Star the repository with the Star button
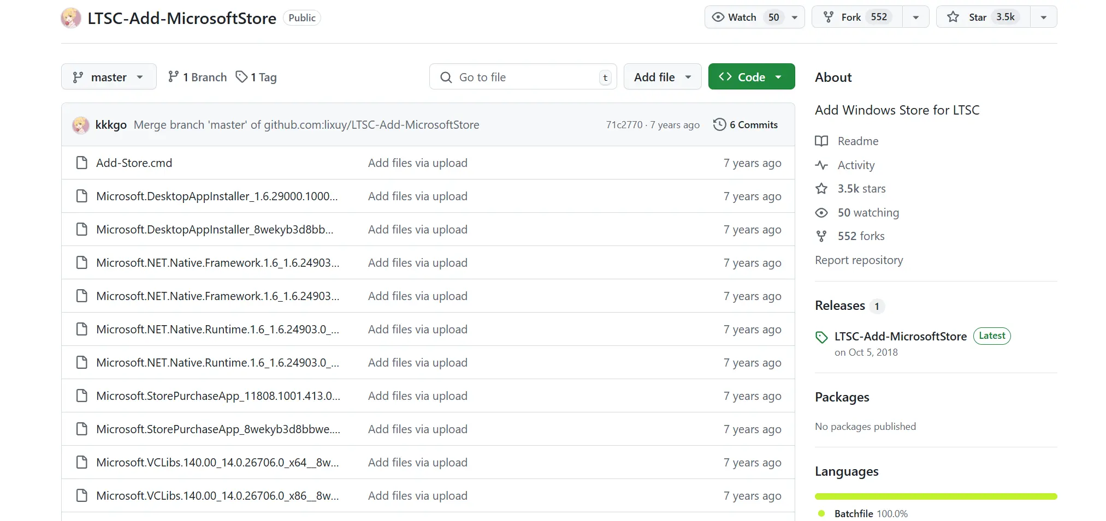1106x521 pixels. click(983, 17)
